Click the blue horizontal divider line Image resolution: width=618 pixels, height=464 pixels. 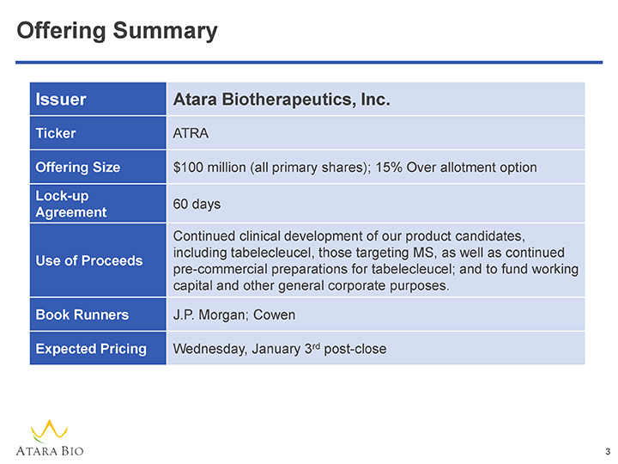pyautogui.click(x=309, y=62)
